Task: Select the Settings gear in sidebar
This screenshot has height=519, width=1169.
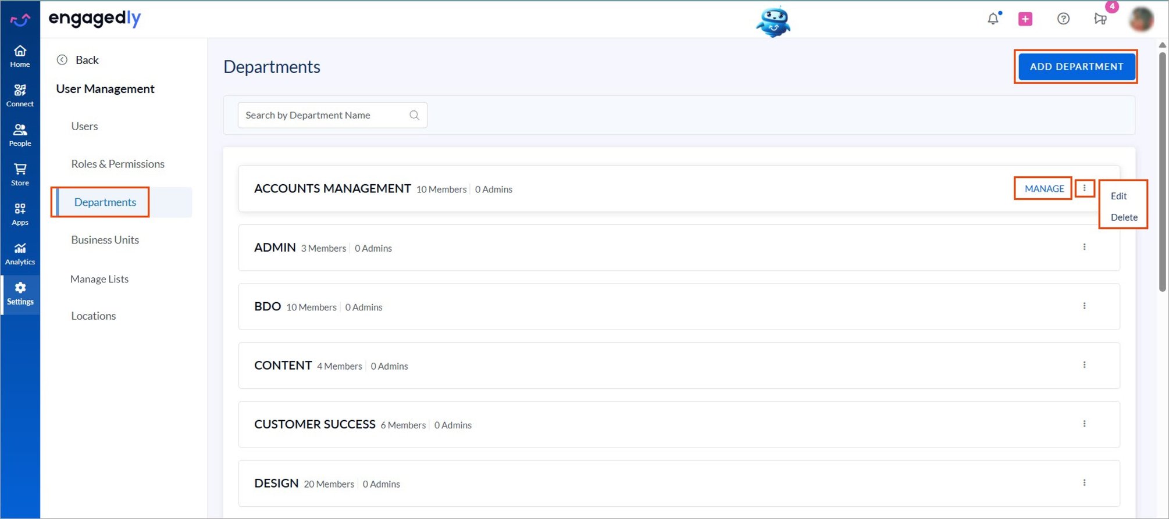Action: click(x=20, y=293)
